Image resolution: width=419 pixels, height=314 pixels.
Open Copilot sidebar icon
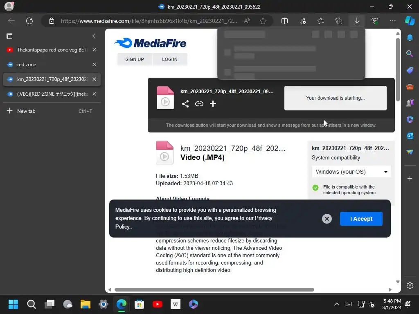click(x=410, y=21)
